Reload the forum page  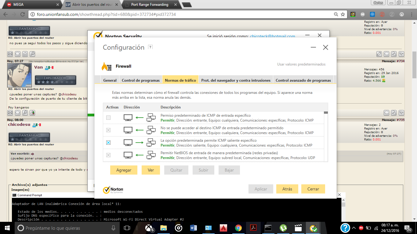click(22, 14)
